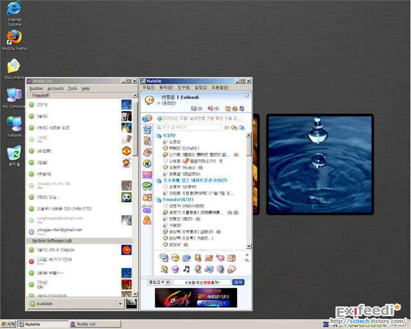
Task: Click the Manchester United crest buddy avatar
Action: click(127, 151)
